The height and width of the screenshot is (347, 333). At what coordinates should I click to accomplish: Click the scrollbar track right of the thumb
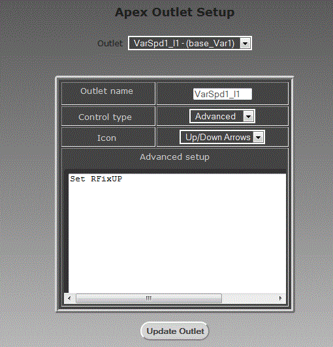[248, 298]
